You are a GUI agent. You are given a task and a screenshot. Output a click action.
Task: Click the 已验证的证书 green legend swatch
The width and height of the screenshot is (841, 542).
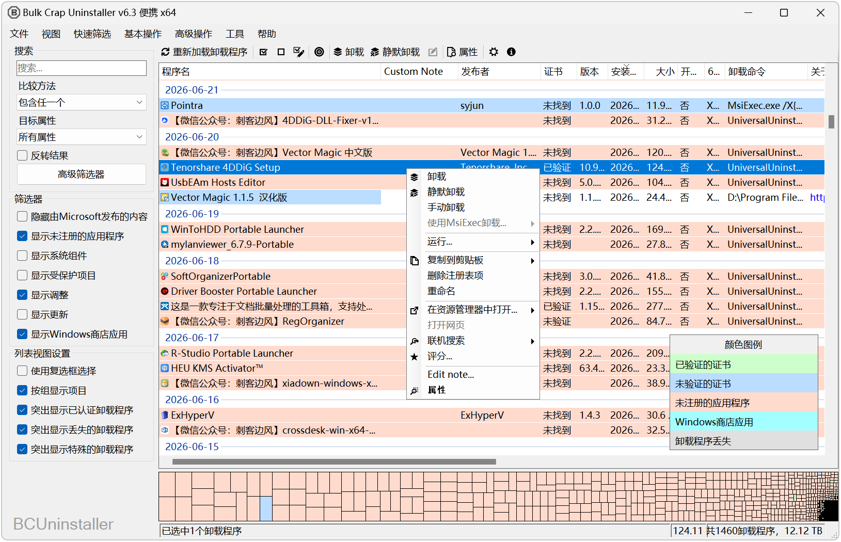coord(744,365)
